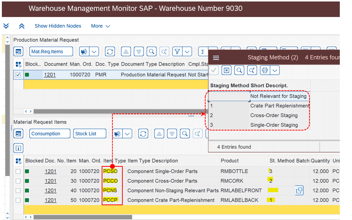The width and height of the screenshot is (352, 220).
Task: Open the Staging Method dialog hamburger menu
Action: point(216,58)
